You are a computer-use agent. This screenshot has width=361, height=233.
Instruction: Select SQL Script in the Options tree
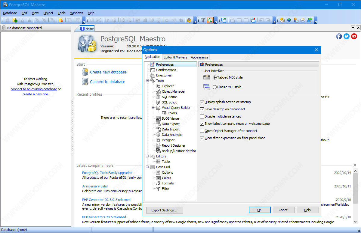click(x=169, y=102)
